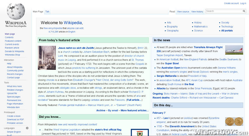Click the Log in link
Screen dimensions: 249x136
tap(243, 3)
